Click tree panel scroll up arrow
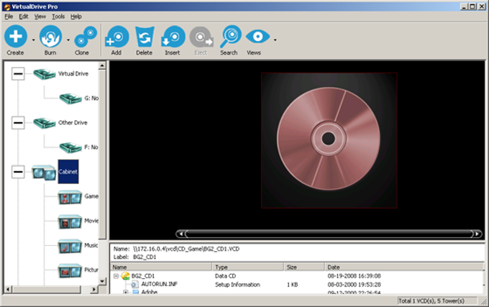Screen dimensions: 489x307 coord(102,65)
